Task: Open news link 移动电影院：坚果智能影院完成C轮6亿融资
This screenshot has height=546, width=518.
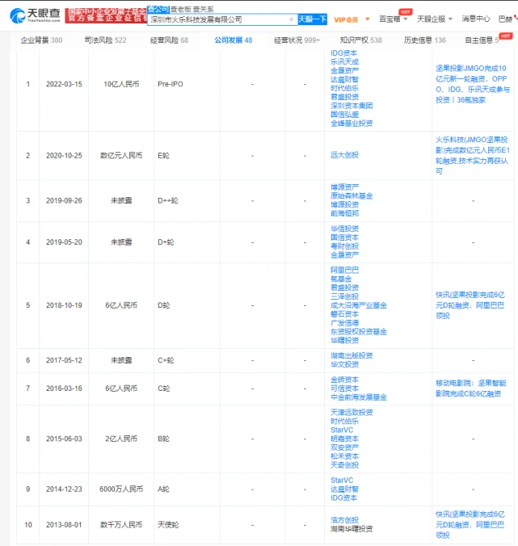Action: click(470, 388)
